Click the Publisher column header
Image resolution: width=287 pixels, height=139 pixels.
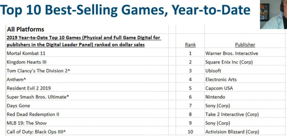coord(245,45)
